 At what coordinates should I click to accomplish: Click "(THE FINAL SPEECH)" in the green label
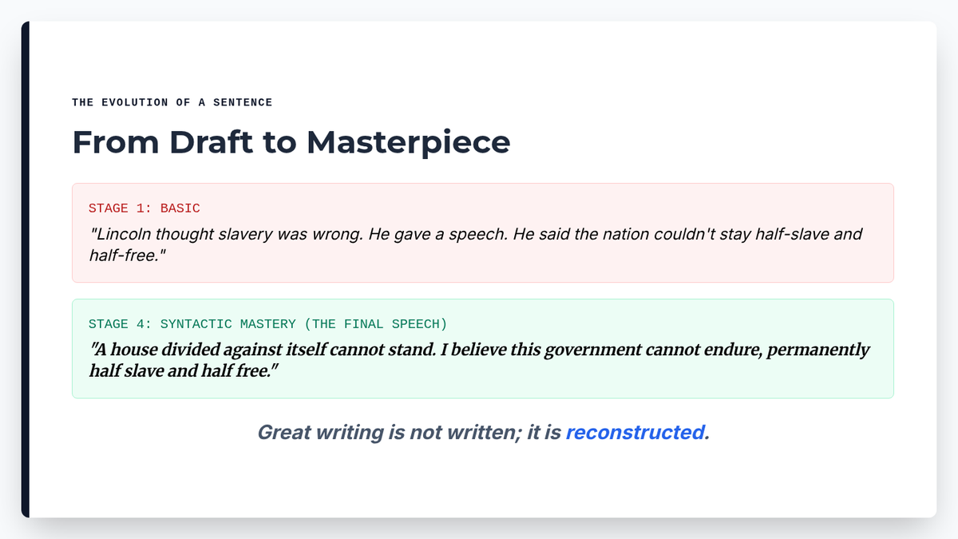coord(375,324)
